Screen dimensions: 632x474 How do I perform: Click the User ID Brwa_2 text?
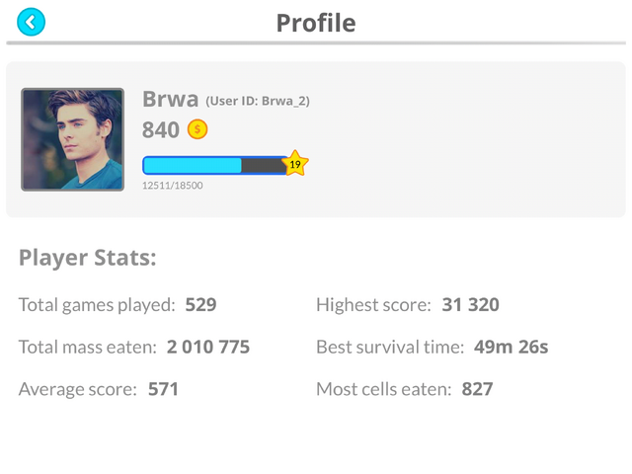click(x=258, y=101)
